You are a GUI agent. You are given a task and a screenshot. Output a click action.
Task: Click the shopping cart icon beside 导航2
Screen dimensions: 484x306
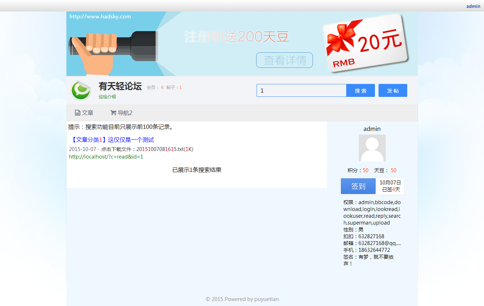(x=113, y=113)
